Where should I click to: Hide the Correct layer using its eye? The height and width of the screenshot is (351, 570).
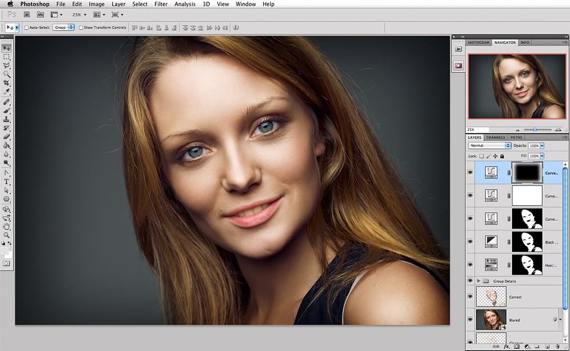470,297
